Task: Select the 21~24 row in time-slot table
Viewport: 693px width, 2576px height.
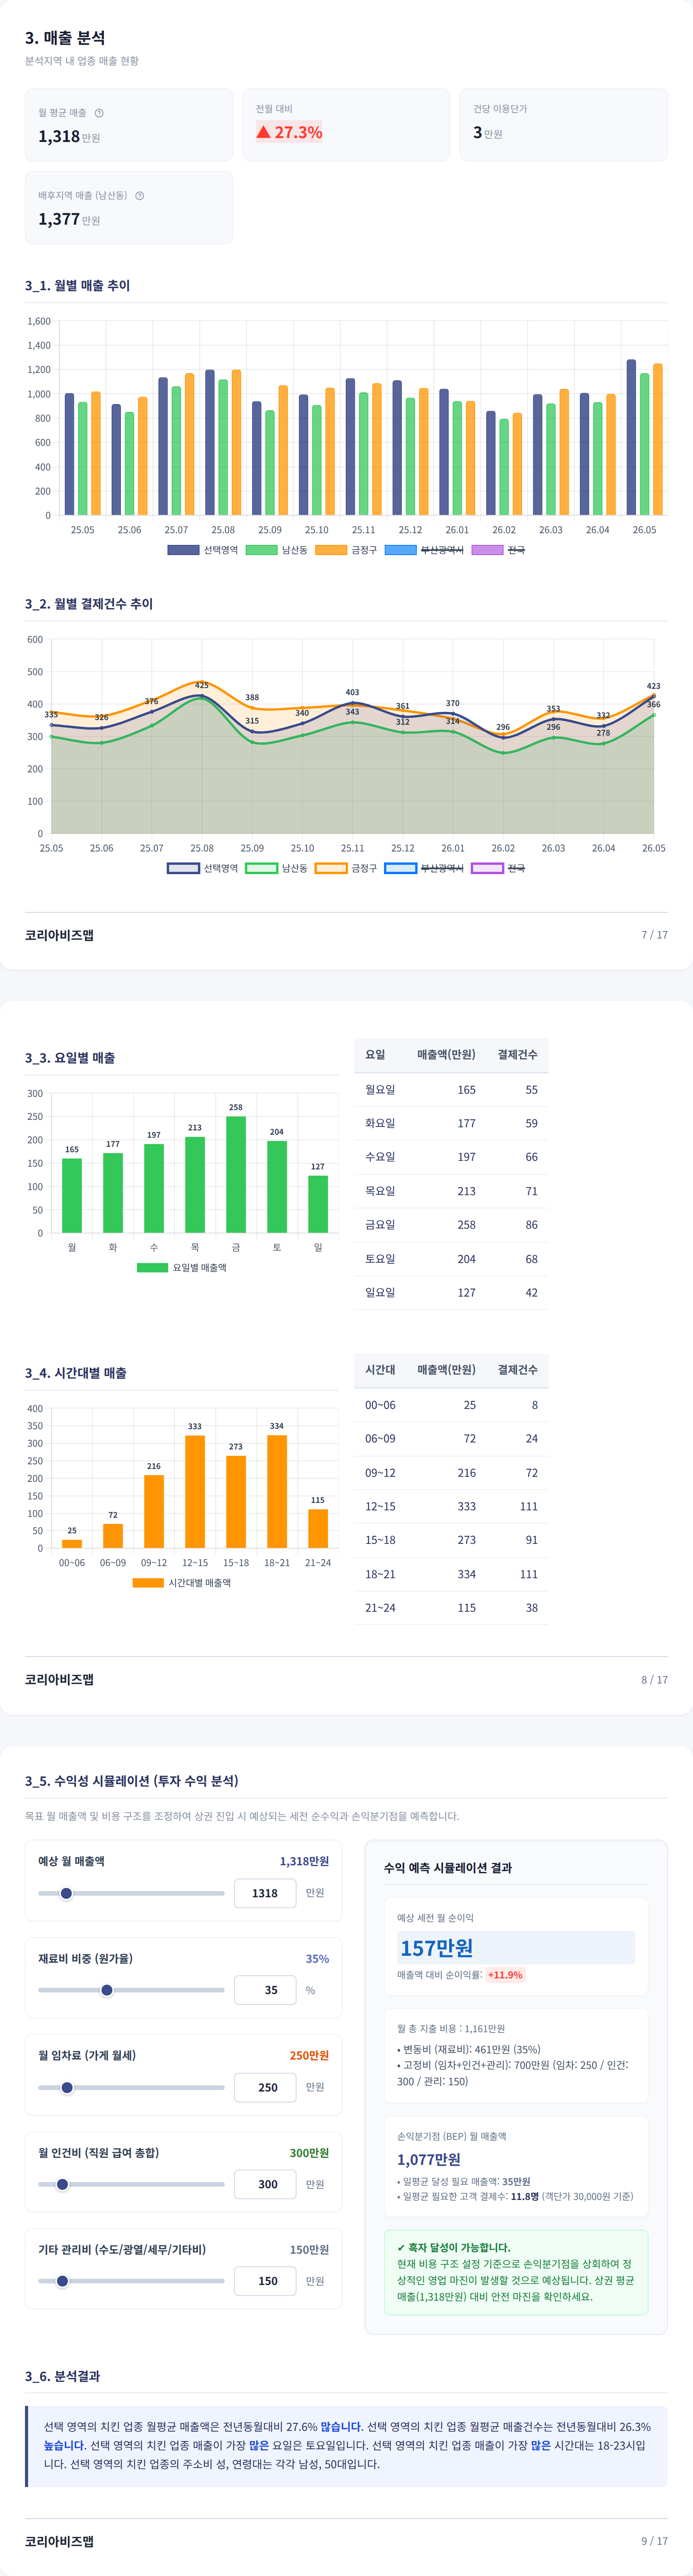Action: [x=451, y=1608]
